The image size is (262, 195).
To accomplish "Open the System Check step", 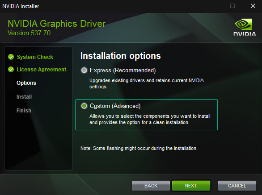I will (35, 57).
